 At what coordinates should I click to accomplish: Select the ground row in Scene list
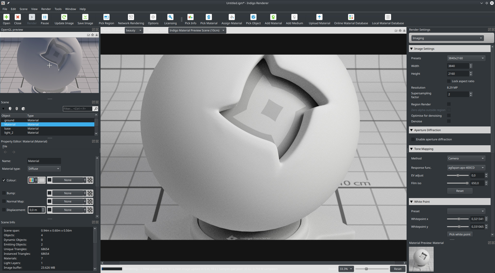[x=48, y=120]
